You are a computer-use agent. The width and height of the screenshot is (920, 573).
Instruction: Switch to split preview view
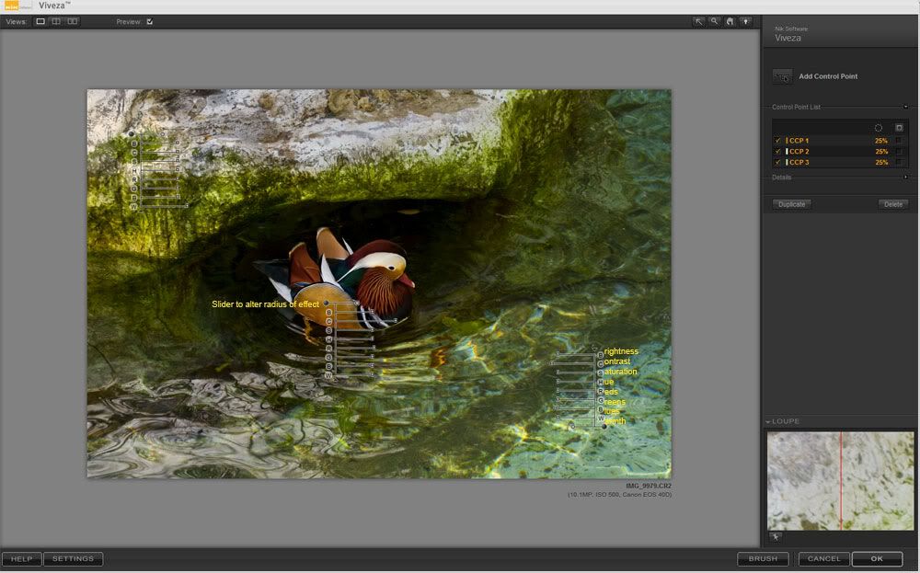click(56, 21)
